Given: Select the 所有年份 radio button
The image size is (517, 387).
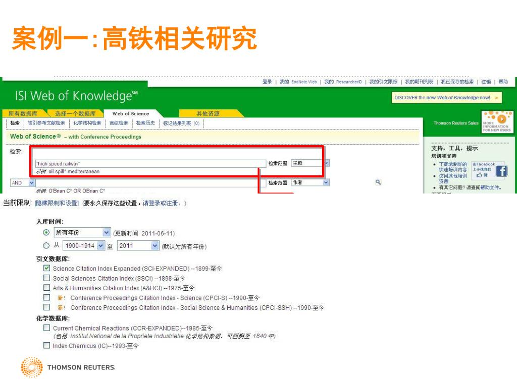Looking at the screenshot, I should point(46,232).
